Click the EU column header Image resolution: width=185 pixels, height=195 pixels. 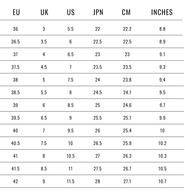(x=16, y=12)
